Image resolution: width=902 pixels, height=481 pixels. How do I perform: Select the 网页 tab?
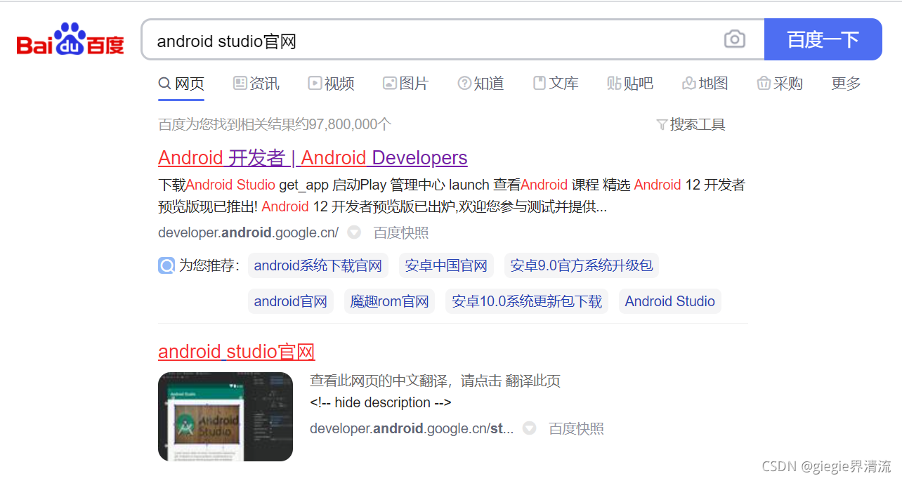click(x=181, y=84)
